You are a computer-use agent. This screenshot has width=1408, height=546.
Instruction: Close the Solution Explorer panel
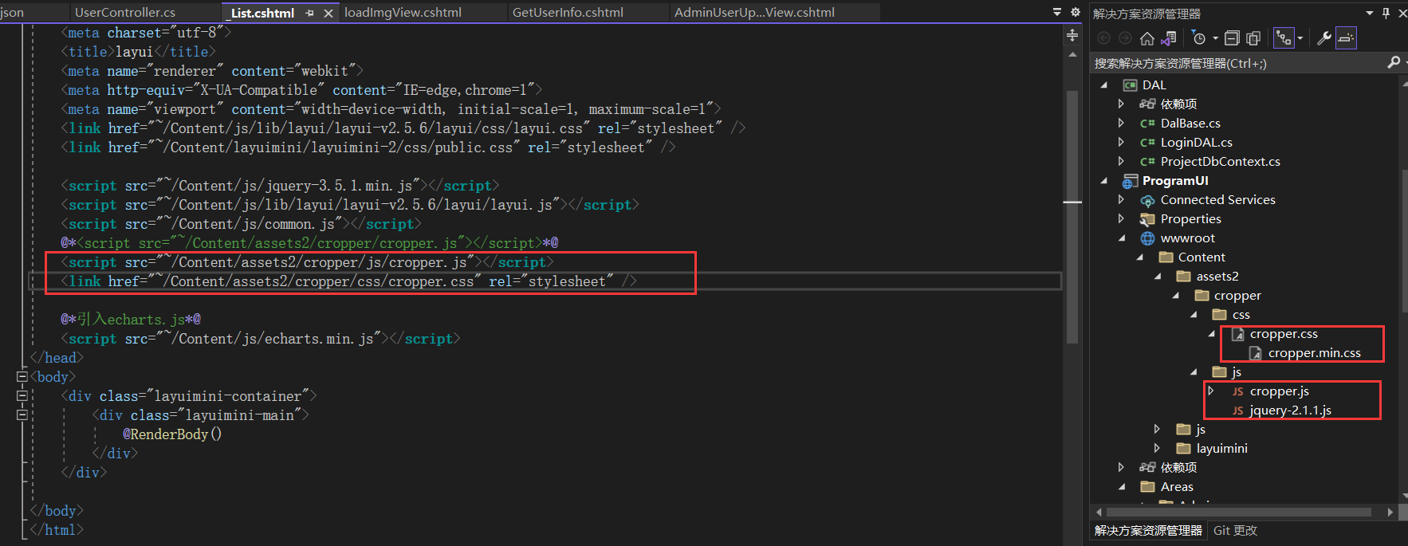pos(1402,13)
